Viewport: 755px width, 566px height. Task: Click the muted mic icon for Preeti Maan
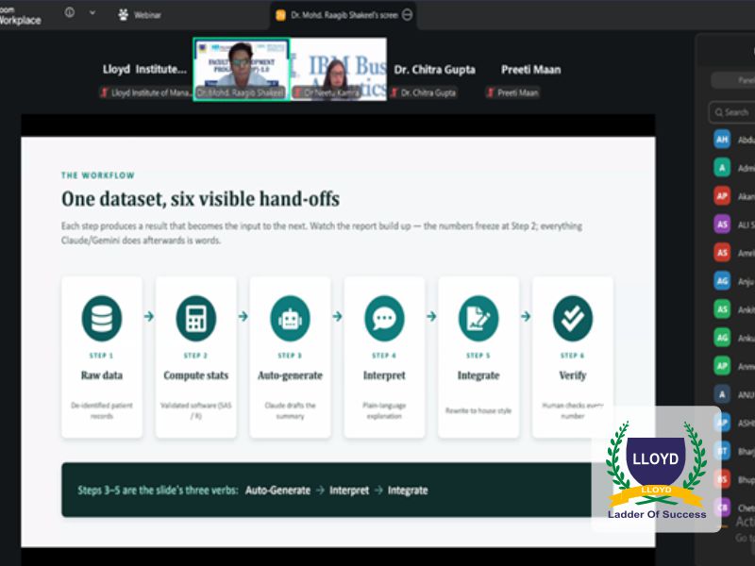pos(491,92)
